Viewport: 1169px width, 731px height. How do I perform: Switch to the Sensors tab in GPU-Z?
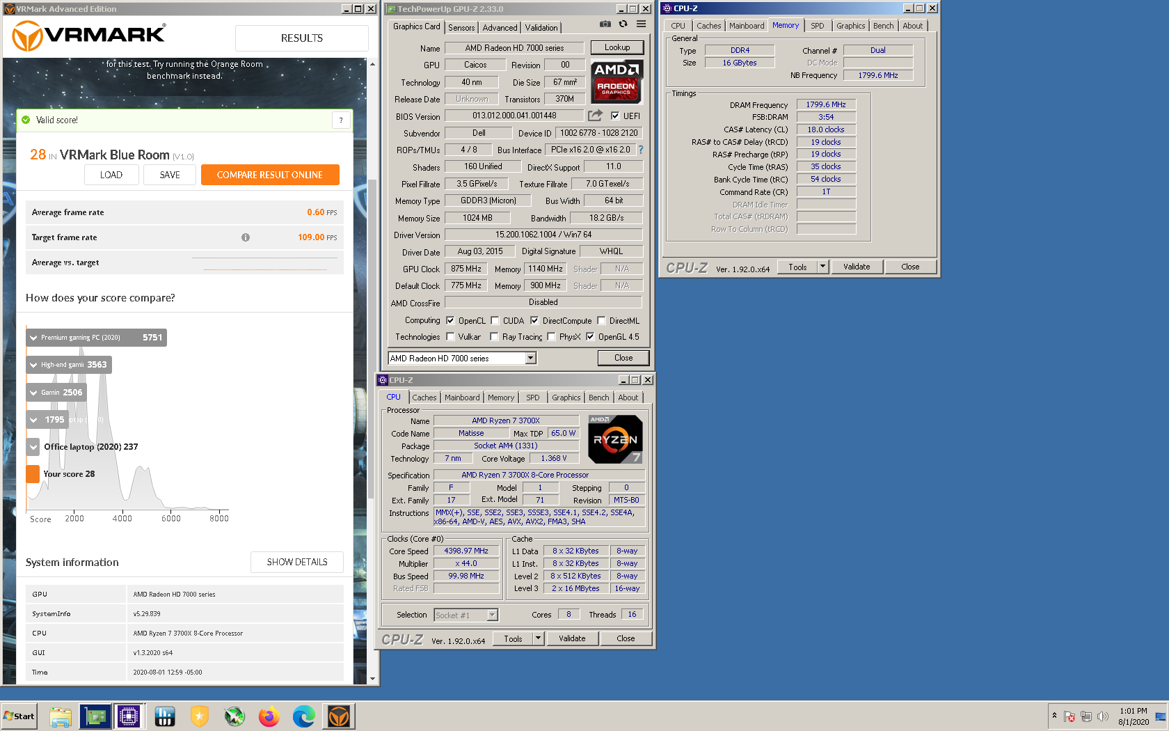[461, 28]
